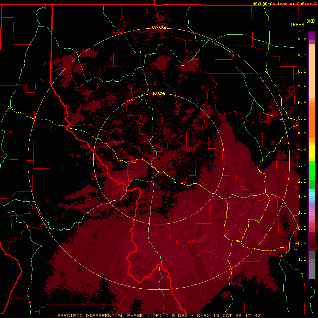Viewport: 318px width, 318px height.
Task: Click the -0.5 legend value
Action: pos(301,244)
